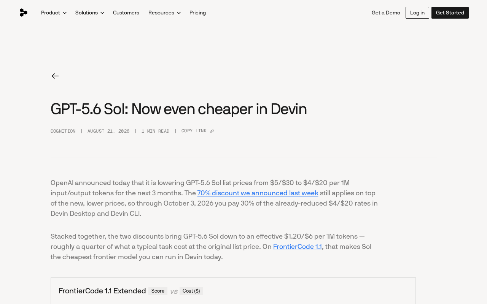Expand the Resources dropdown chevron
This screenshot has height=304, width=487.
click(x=179, y=13)
